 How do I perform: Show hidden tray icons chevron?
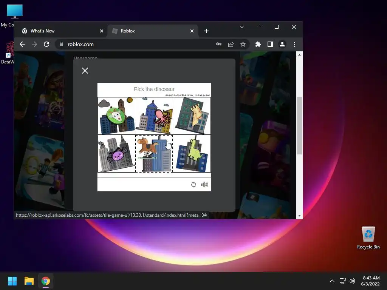[332, 281]
